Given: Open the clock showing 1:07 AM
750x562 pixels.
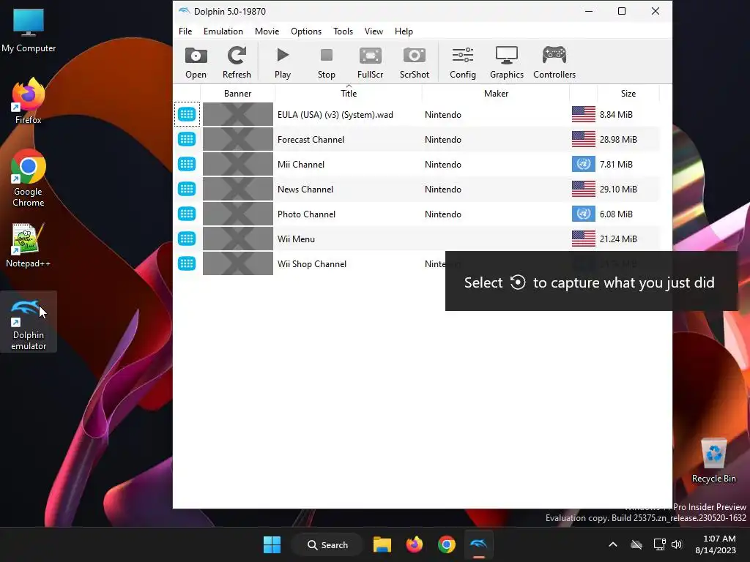Looking at the screenshot, I should click(x=716, y=544).
